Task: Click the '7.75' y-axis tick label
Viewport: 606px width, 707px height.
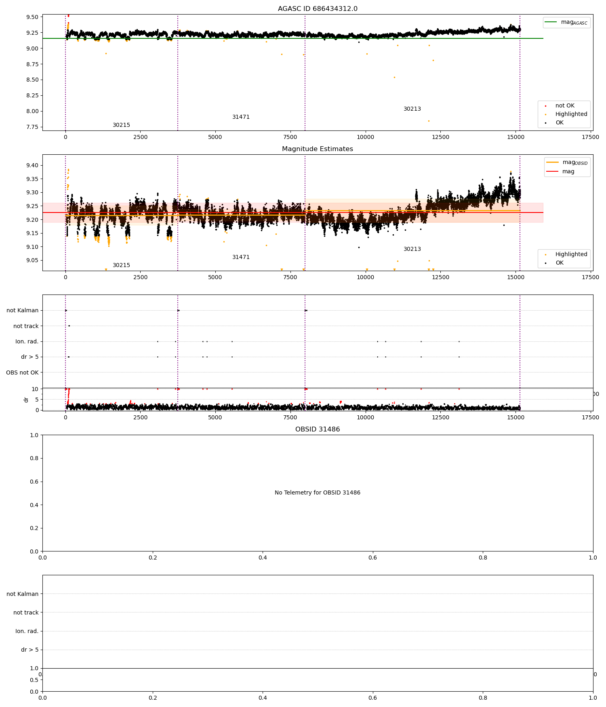Action: (33, 127)
